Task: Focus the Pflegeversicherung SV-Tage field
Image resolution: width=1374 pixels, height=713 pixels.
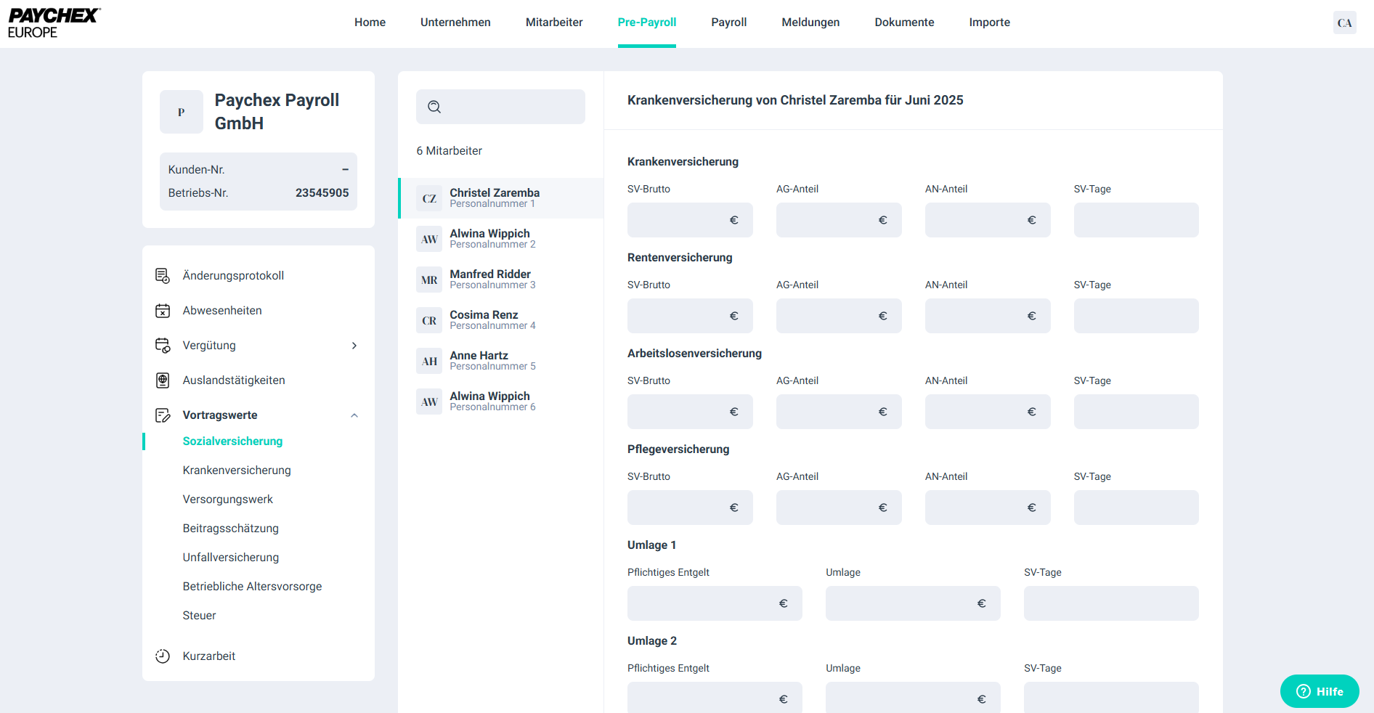Action: [1136, 508]
